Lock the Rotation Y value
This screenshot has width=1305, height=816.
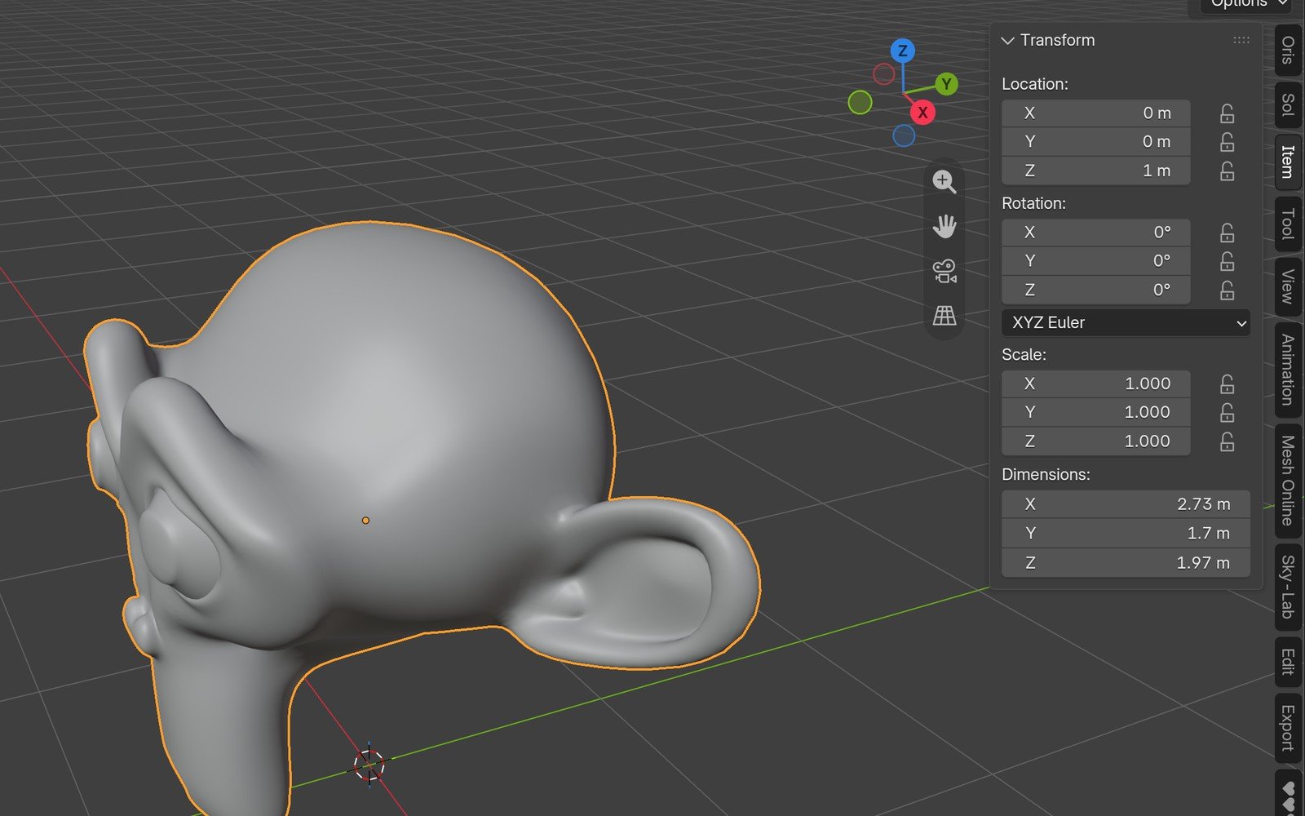(1227, 261)
